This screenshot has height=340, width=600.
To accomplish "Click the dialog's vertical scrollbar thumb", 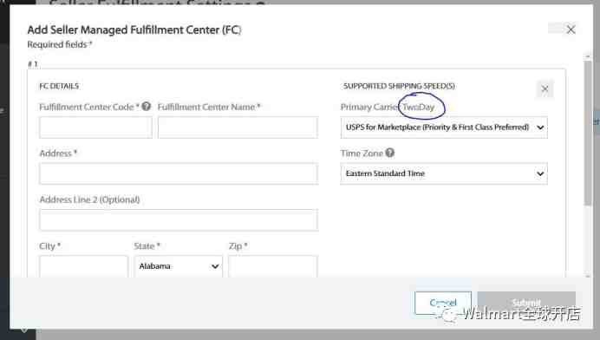I will point(588,134).
